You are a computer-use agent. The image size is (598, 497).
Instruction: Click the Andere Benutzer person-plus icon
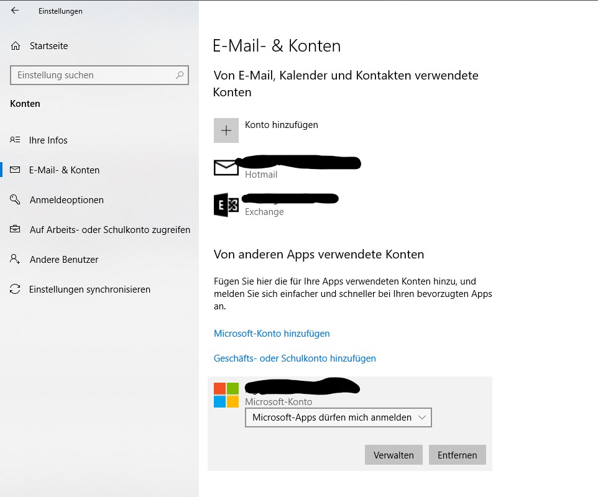coord(15,259)
